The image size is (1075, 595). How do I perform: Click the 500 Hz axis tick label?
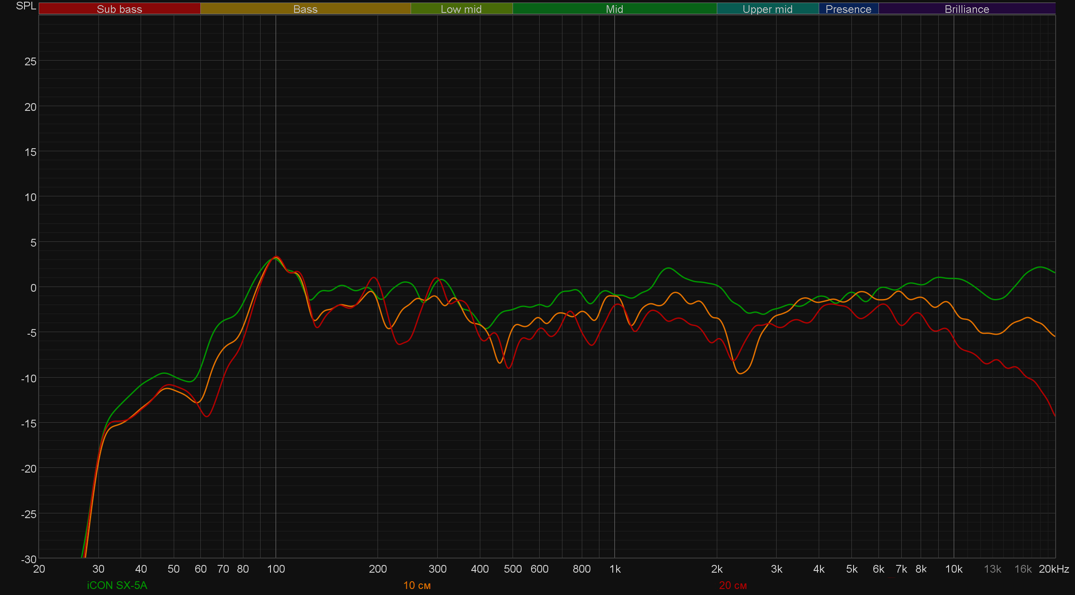513,569
